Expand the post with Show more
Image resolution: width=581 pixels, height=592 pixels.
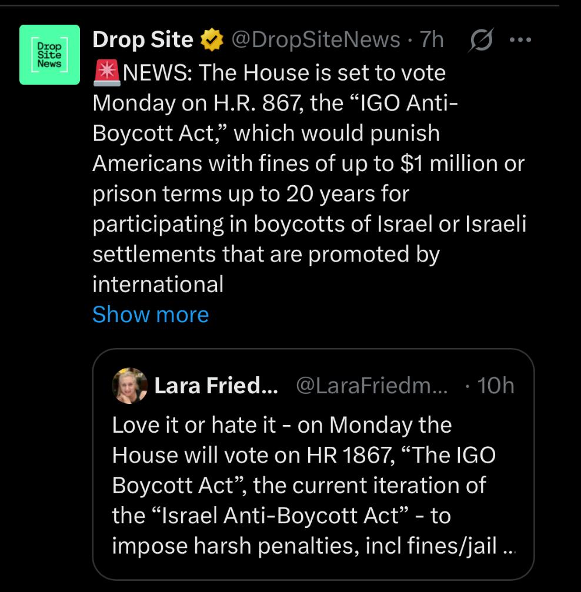151,315
